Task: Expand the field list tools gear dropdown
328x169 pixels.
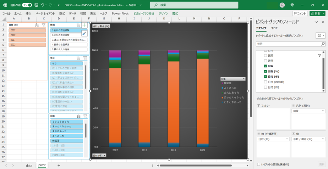Action: (x=320, y=36)
